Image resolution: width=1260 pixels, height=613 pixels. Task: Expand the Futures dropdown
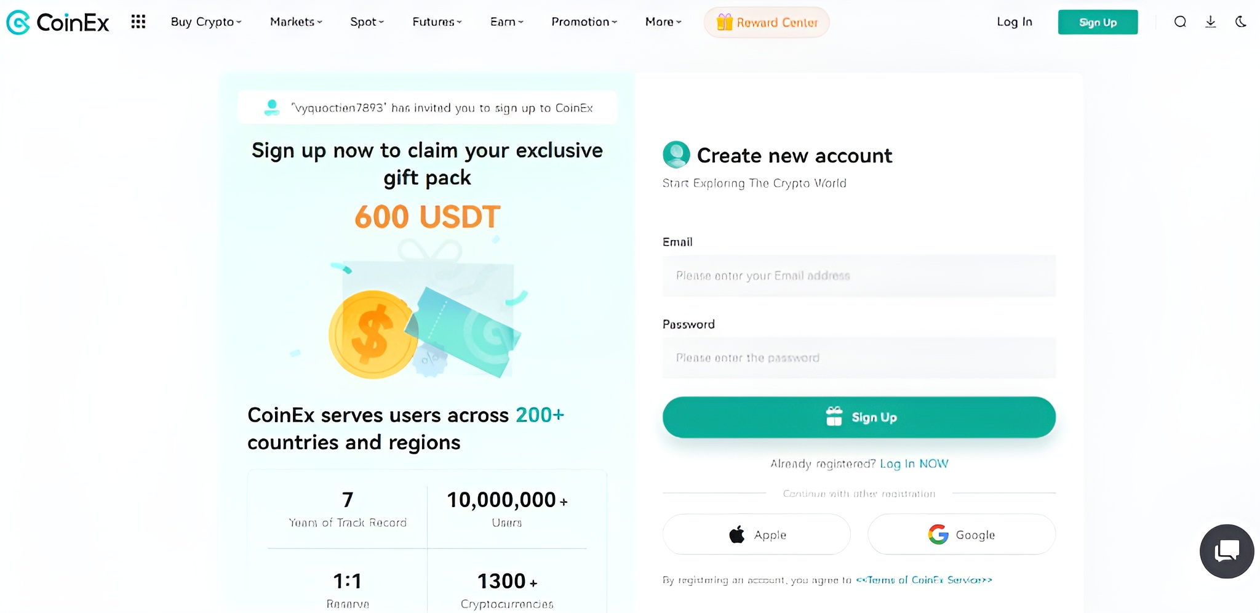point(436,22)
